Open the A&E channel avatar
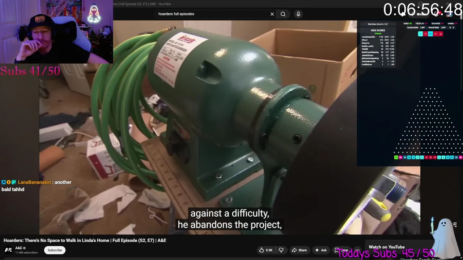The height and width of the screenshot is (260, 463). (x=8, y=250)
